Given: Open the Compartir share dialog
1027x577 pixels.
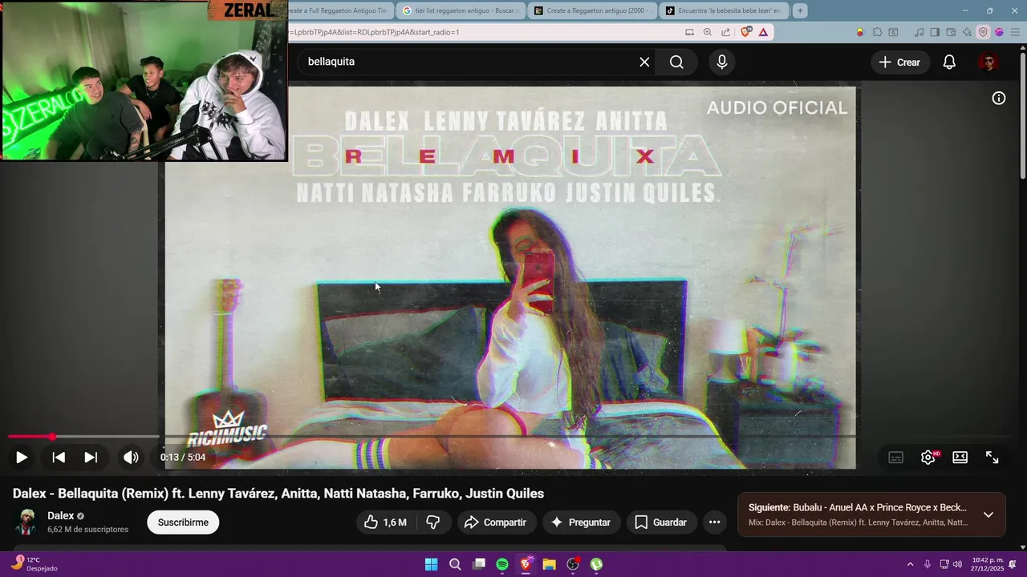Looking at the screenshot, I should (x=497, y=523).
